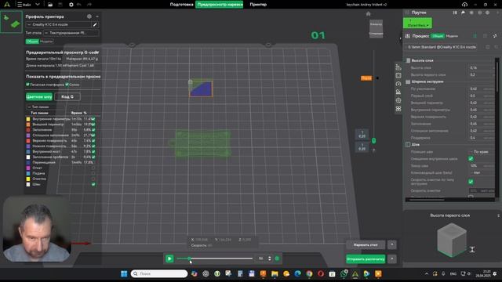
Task: Toggle Печатная платформа checkbox
Action: [27, 85]
